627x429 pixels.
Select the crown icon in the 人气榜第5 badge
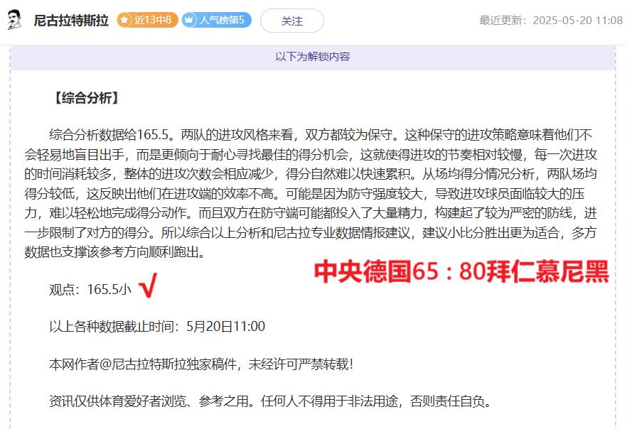click(189, 20)
